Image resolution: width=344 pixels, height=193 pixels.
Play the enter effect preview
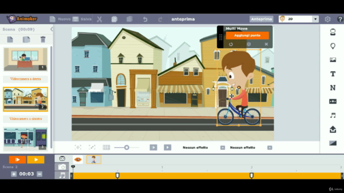153,147
